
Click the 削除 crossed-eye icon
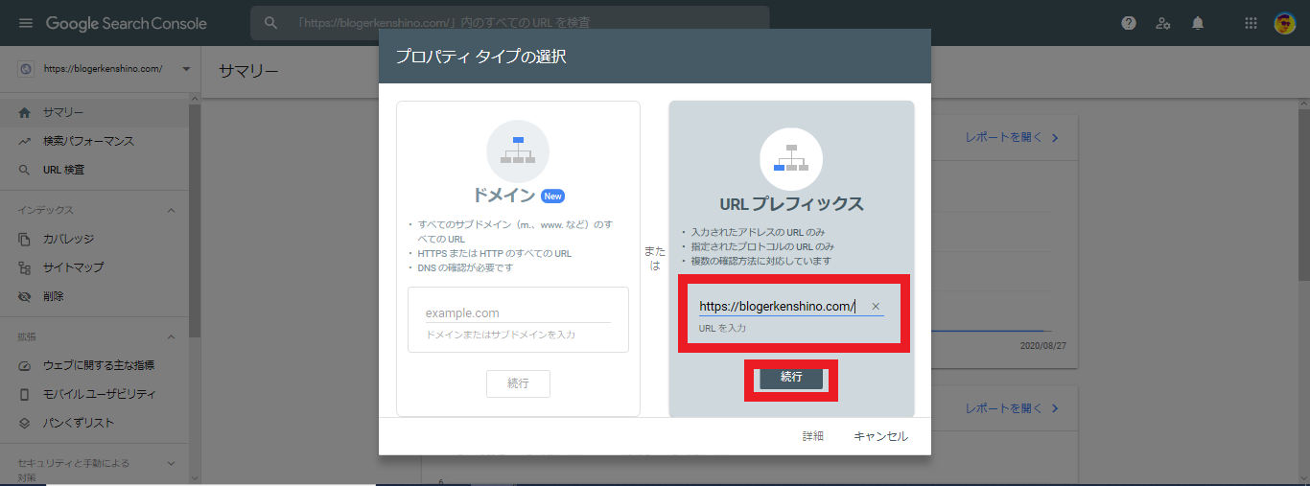click(x=25, y=296)
